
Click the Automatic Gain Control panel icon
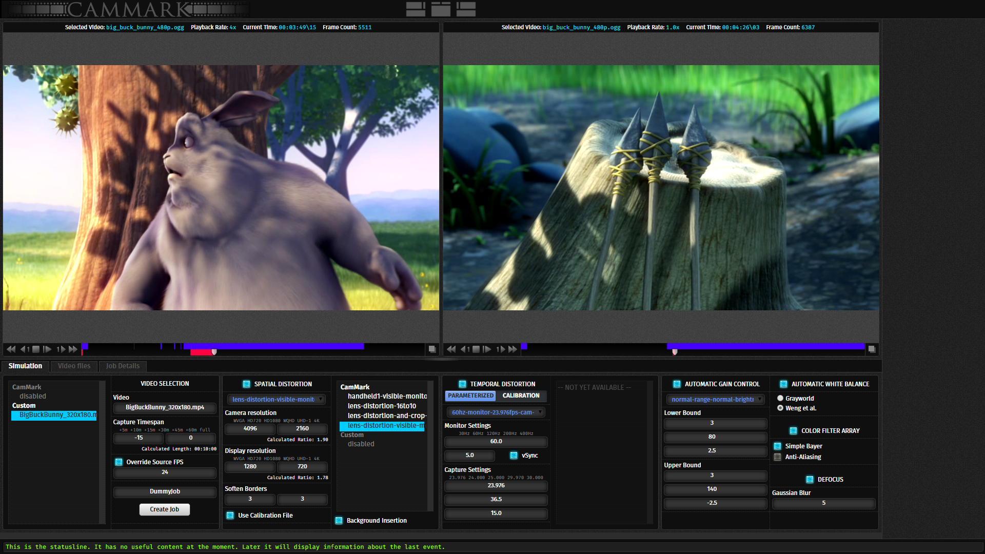click(675, 384)
